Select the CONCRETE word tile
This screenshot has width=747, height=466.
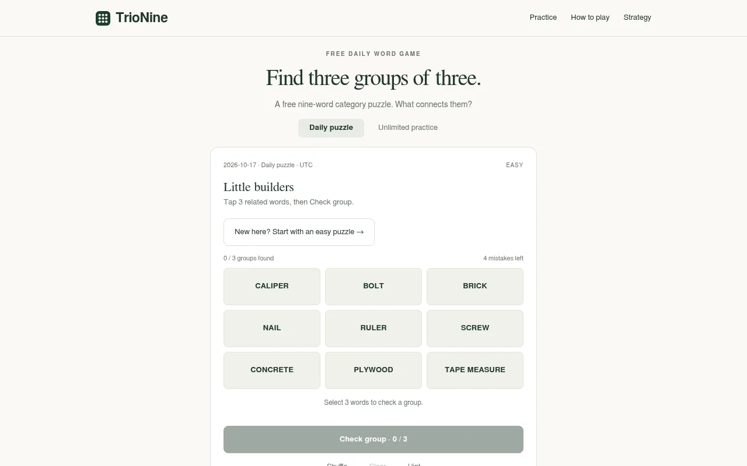[x=272, y=370]
